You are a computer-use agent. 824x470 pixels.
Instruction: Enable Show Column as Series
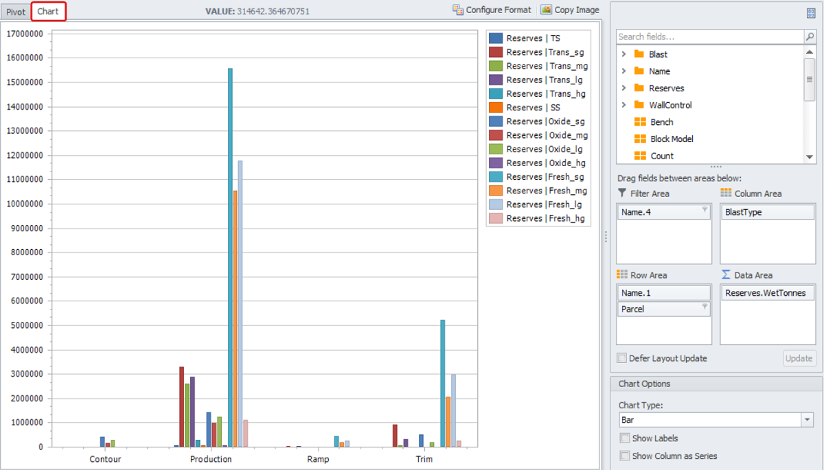[625, 456]
